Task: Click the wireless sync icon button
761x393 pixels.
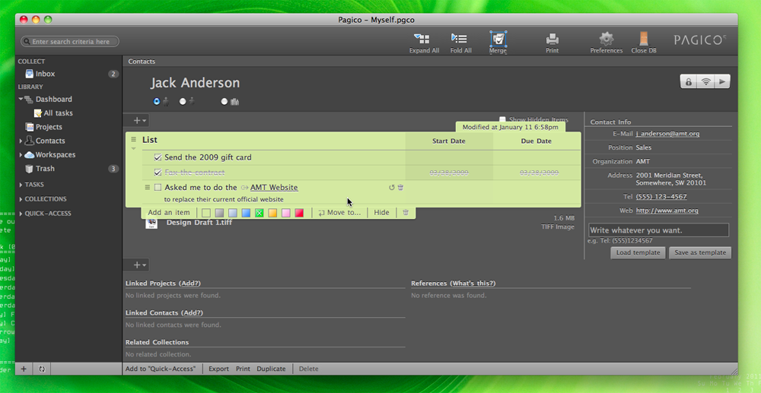Action: (x=705, y=81)
